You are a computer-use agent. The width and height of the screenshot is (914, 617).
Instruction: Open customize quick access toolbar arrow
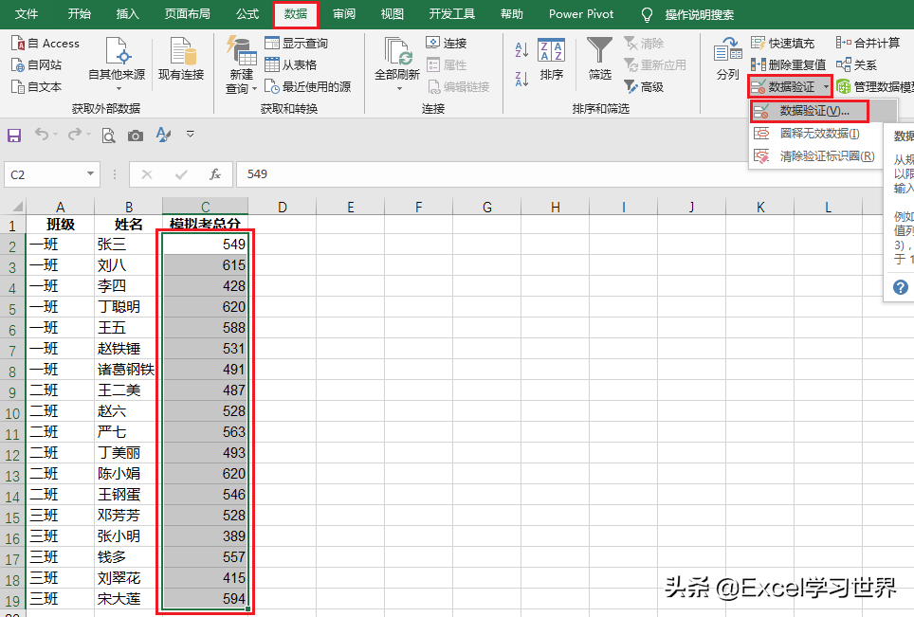[190, 134]
